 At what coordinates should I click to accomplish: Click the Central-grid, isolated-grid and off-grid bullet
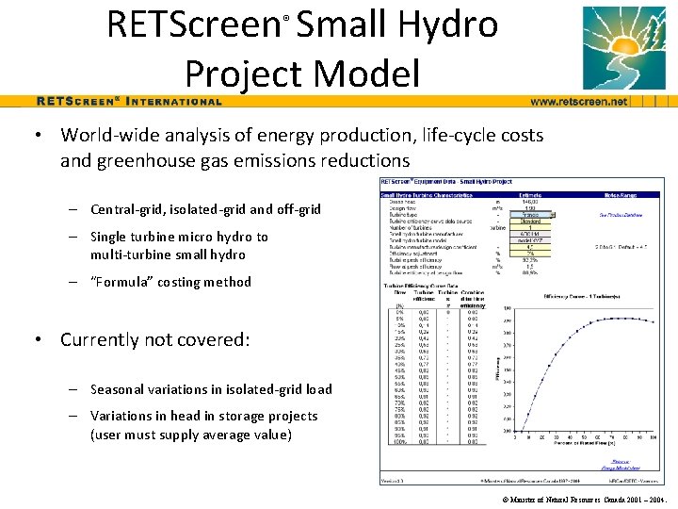point(205,209)
